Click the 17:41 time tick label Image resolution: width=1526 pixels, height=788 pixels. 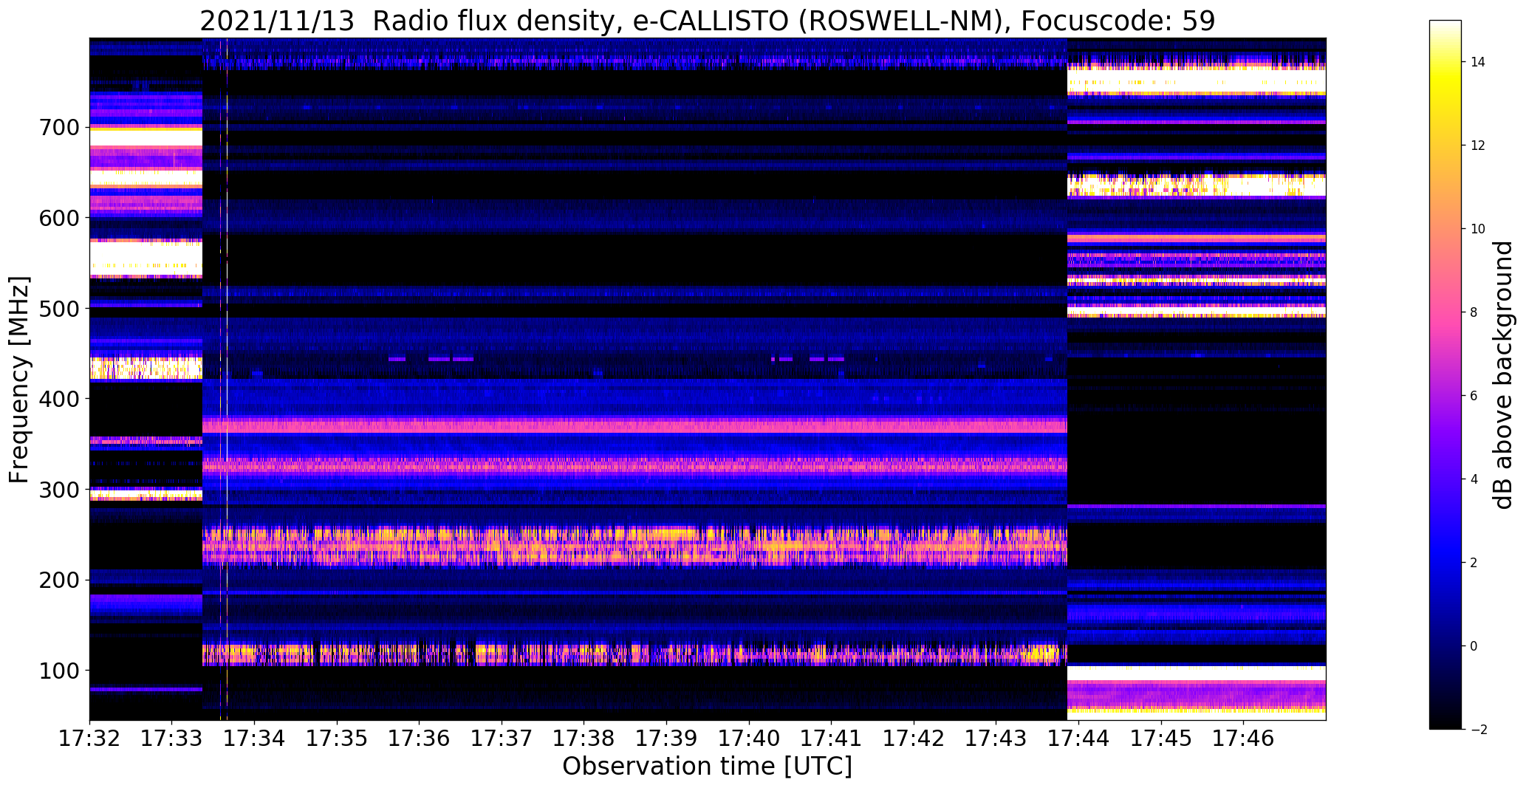[832, 738]
